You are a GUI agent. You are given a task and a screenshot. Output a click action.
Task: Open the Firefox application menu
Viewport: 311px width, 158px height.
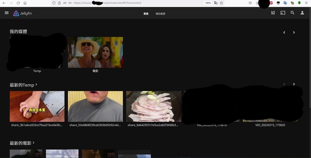[x=306, y=3]
